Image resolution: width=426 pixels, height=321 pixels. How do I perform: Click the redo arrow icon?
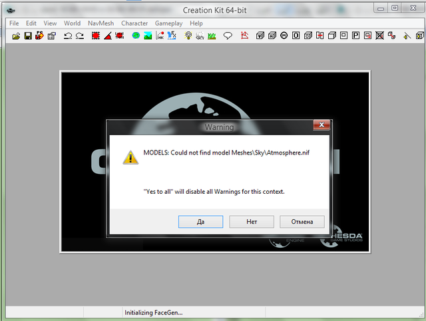click(80, 35)
